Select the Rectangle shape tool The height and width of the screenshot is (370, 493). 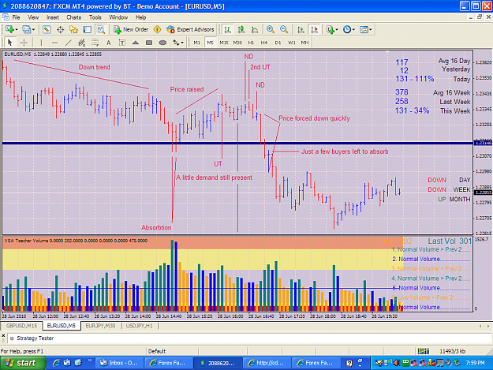click(x=149, y=43)
